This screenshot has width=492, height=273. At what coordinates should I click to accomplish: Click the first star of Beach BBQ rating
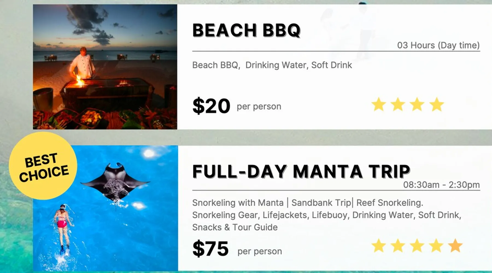379,105
